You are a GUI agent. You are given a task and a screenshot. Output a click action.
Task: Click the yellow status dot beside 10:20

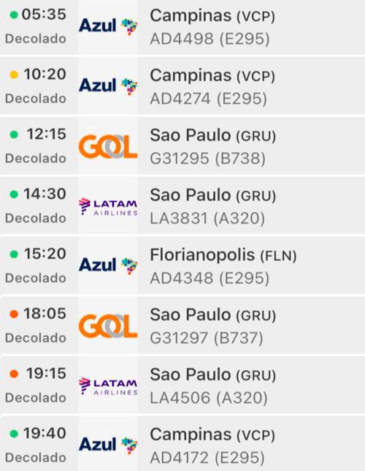14,74
